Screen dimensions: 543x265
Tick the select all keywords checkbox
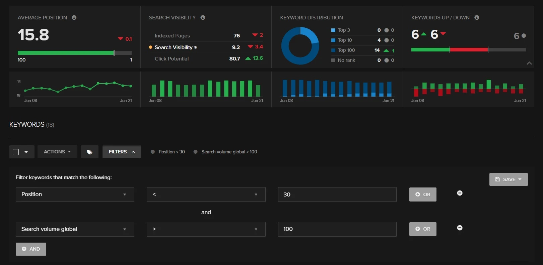click(x=16, y=152)
